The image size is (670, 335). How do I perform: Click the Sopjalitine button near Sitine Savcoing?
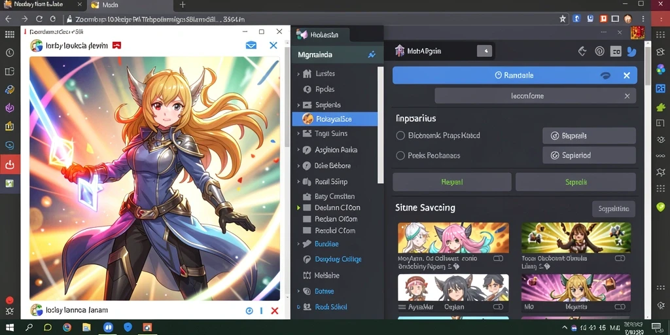pos(614,209)
